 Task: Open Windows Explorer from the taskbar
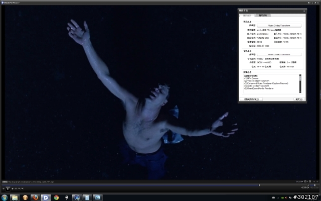tap(15, 197)
